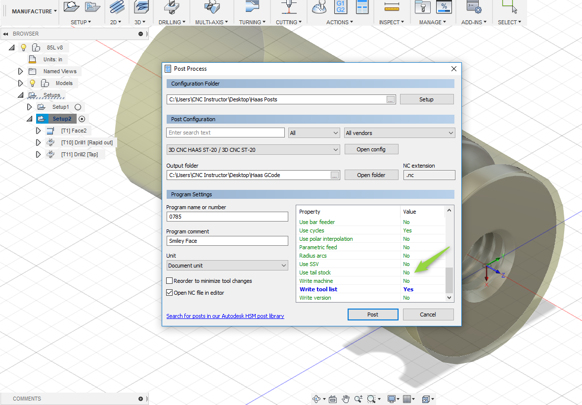Toggle visibility lightbulb for Models
The width and height of the screenshot is (582, 405).
33,83
